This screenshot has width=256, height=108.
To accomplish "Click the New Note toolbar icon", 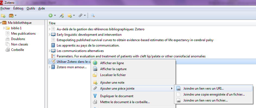I will click(70, 16).
